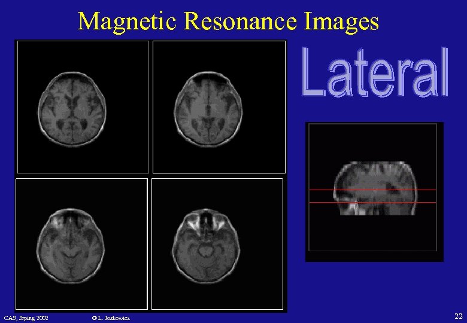Image resolution: width=467 pixels, height=323 pixels.
Task: Select the lower red slice line
Action: [372, 203]
